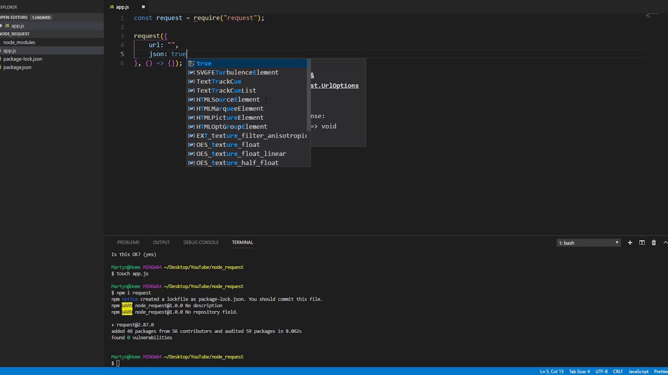
Task: Open package.json from the file tree
Action: [x=17, y=67]
